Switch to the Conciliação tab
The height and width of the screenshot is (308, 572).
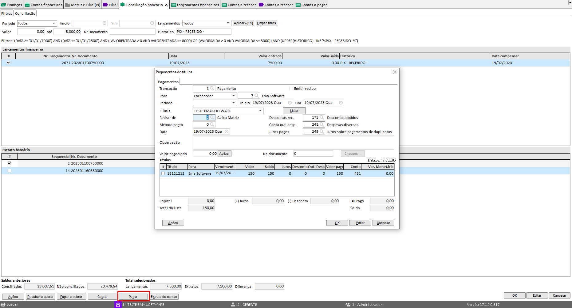(25, 13)
